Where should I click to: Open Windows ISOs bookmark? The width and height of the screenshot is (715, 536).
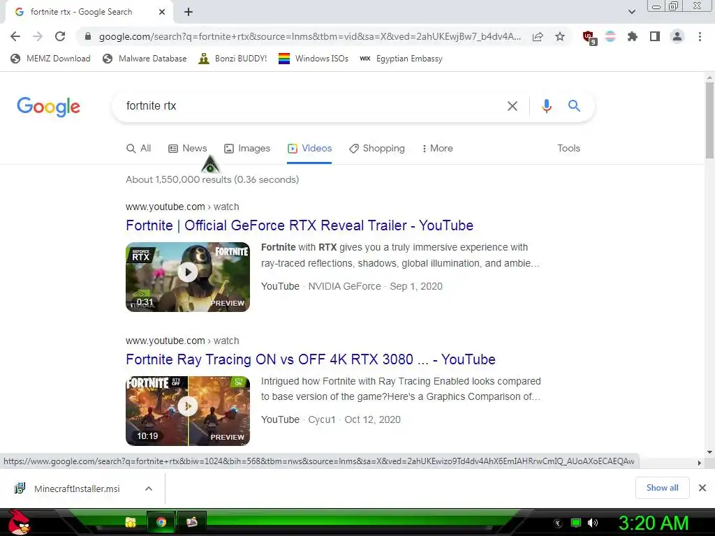click(314, 59)
